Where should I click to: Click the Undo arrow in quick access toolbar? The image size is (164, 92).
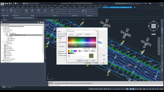coord(18,3)
